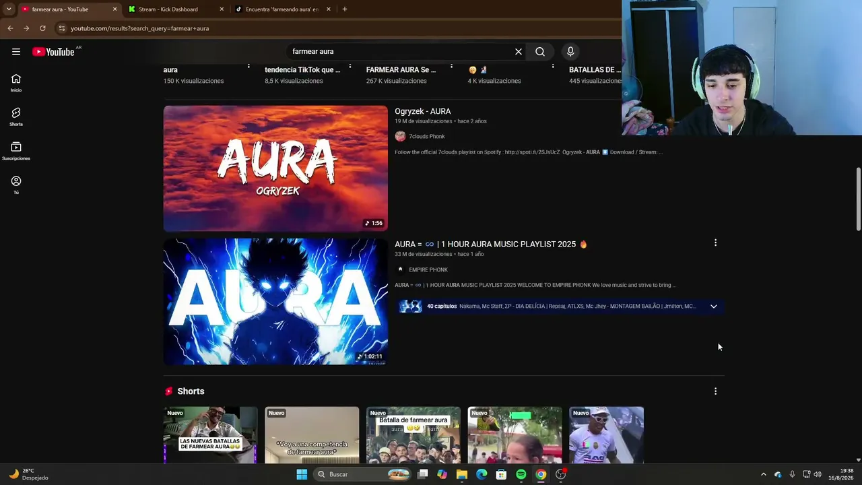This screenshot has width=862, height=485.
Task: Open the tendencia TikTok que... video title
Action: click(x=302, y=69)
